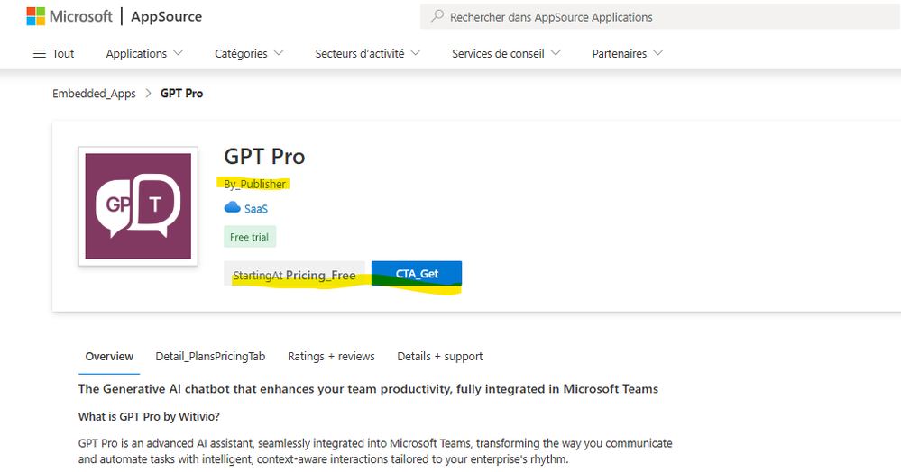Image resolution: width=901 pixels, height=472 pixels.
Task: Open the Secteurs d'activité menu
Action: pyautogui.click(x=368, y=53)
